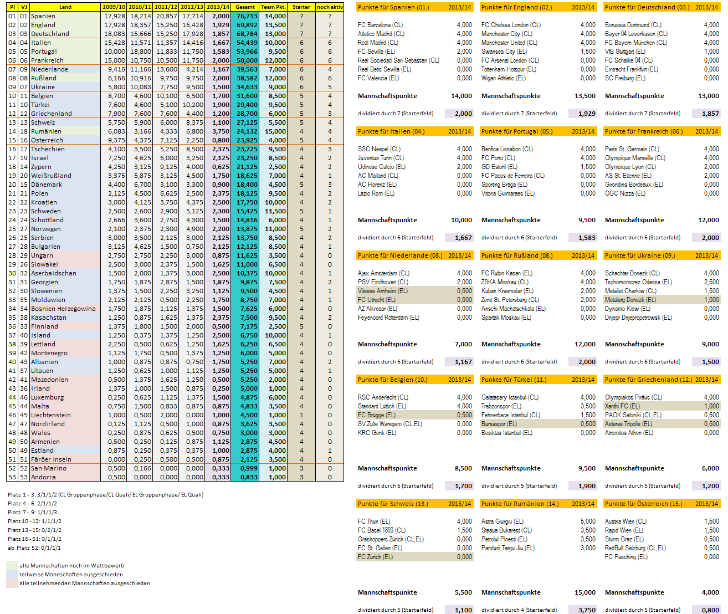Click the 'Punkte für Deutschland (03.)' section header
The image size is (728, 614).
(662, 7)
